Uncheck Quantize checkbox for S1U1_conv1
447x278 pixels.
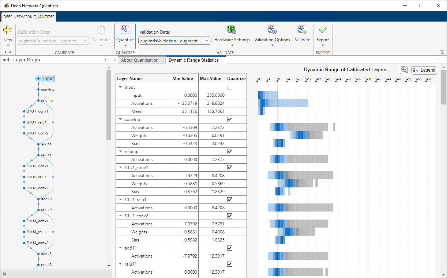click(230, 168)
